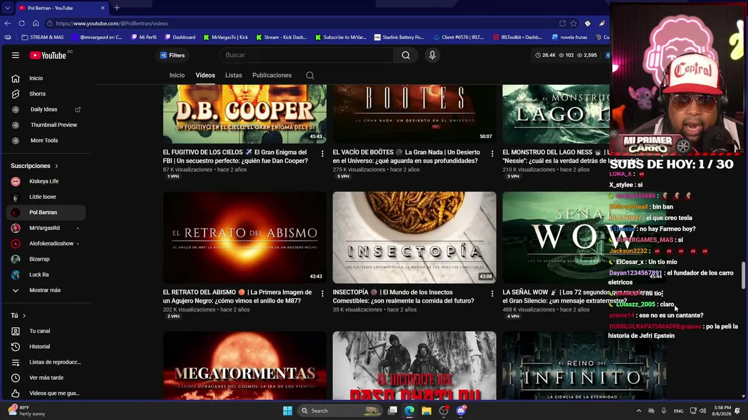Viewport: 748px width, 420px height.
Task: Expand Mostrar más subscriptions
Action: pyautogui.click(x=44, y=290)
